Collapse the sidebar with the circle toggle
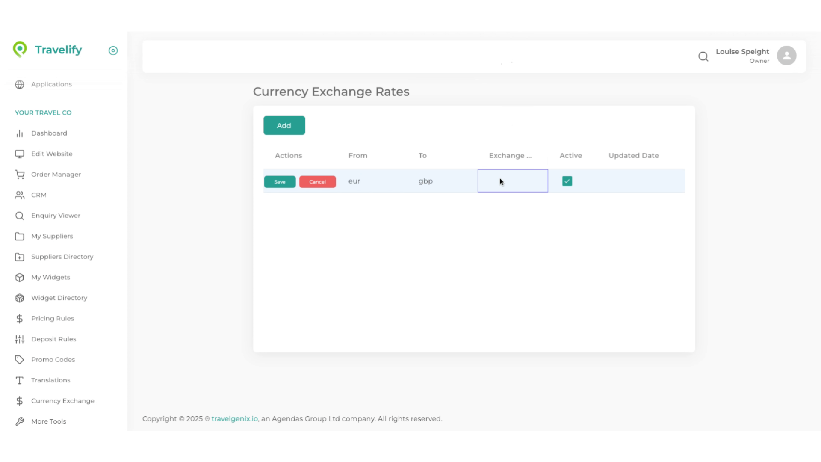 113,50
